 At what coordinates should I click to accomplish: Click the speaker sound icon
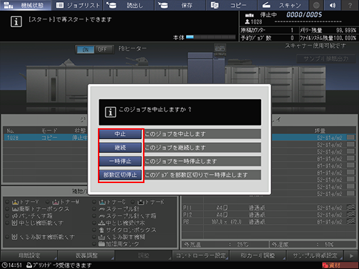click(x=333, y=5)
